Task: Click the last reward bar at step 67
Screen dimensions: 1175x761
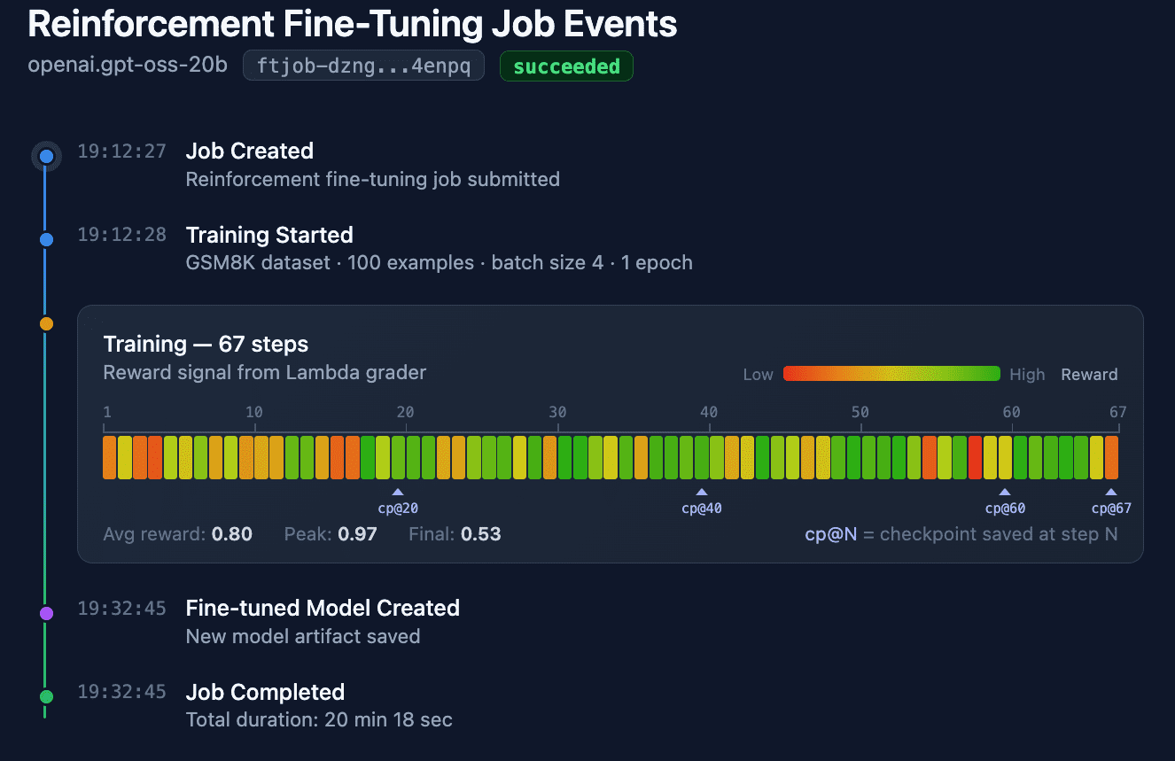Action: point(1111,457)
